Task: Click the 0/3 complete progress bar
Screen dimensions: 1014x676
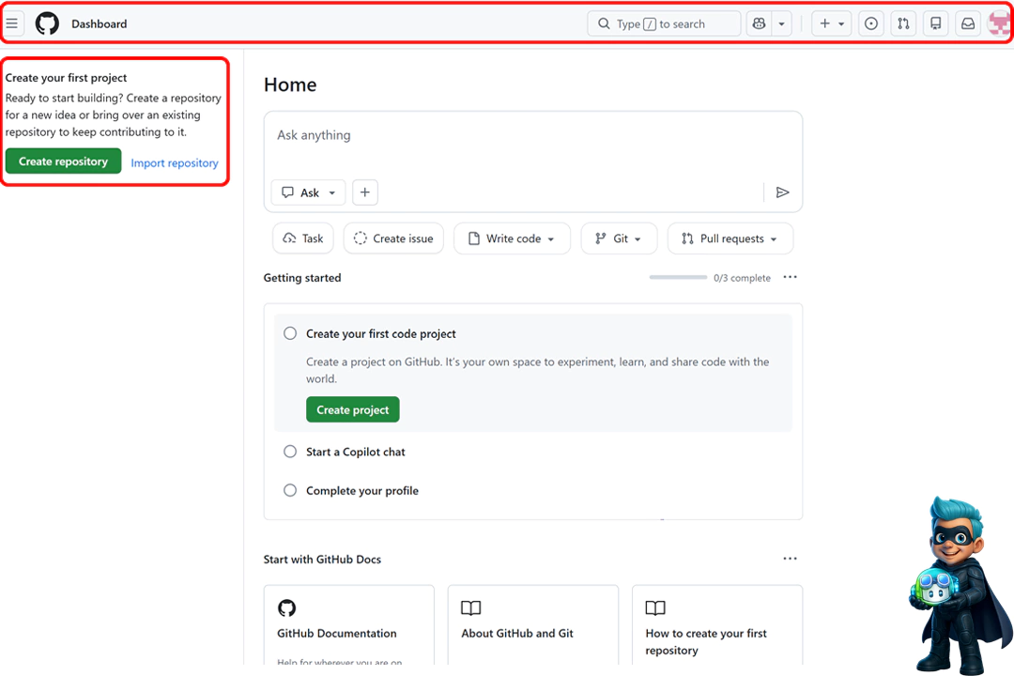Action: tap(680, 277)
